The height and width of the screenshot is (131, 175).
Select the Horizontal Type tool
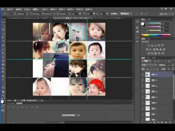[x=3, y=80]
